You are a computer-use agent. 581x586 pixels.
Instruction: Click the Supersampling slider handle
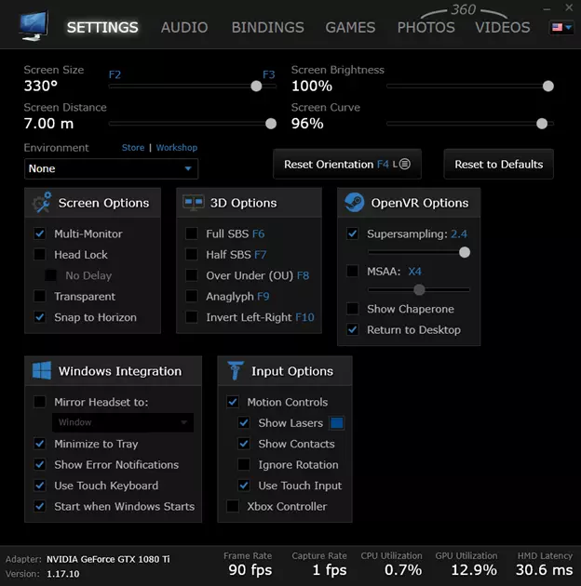tap(465, 252)
